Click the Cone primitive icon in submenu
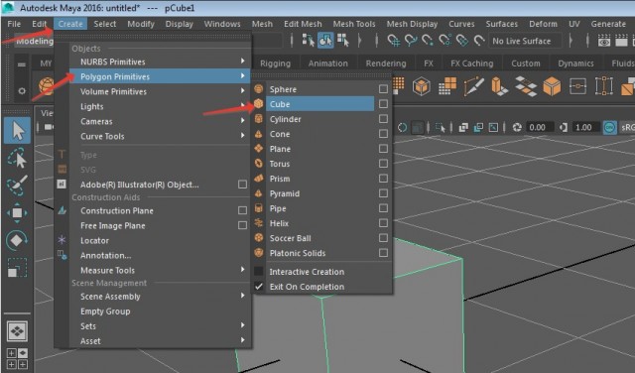The height and width of the screenshot is (373, 635). (x=259, y=134)
